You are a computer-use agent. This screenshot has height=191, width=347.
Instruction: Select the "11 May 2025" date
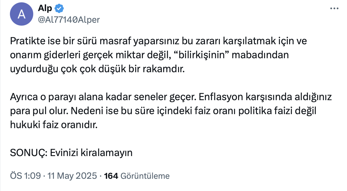72,176
